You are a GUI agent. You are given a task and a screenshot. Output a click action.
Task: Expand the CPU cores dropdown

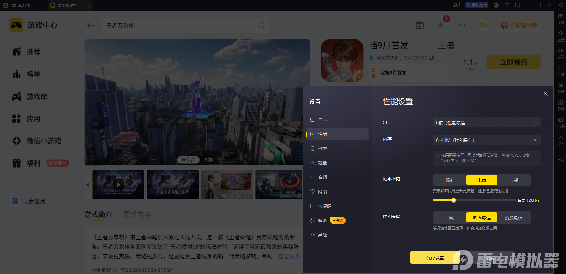(x=486, y=122)
